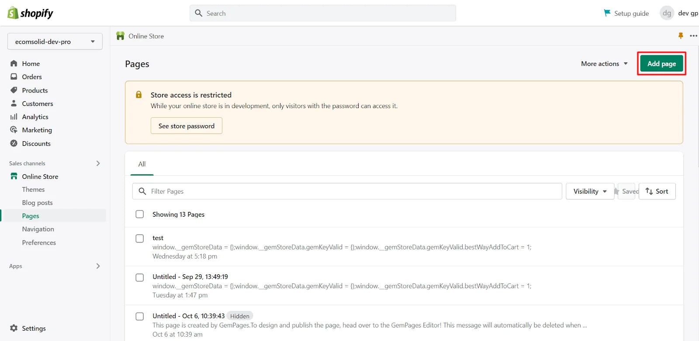The width and height of the screenshot is (699, 341).
Task: Click the search magnifier icon in top bar
Action: pos(198,13)
